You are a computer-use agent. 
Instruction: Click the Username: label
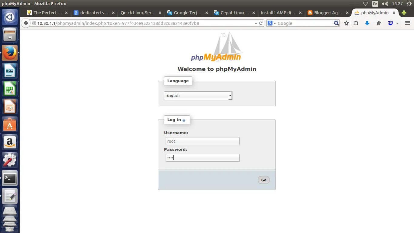point(176,133)
